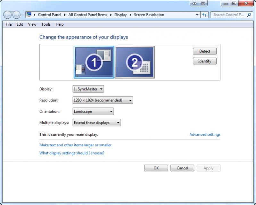Click the Cancel button
The image size is (256, 205).
[x=182, y=168]
